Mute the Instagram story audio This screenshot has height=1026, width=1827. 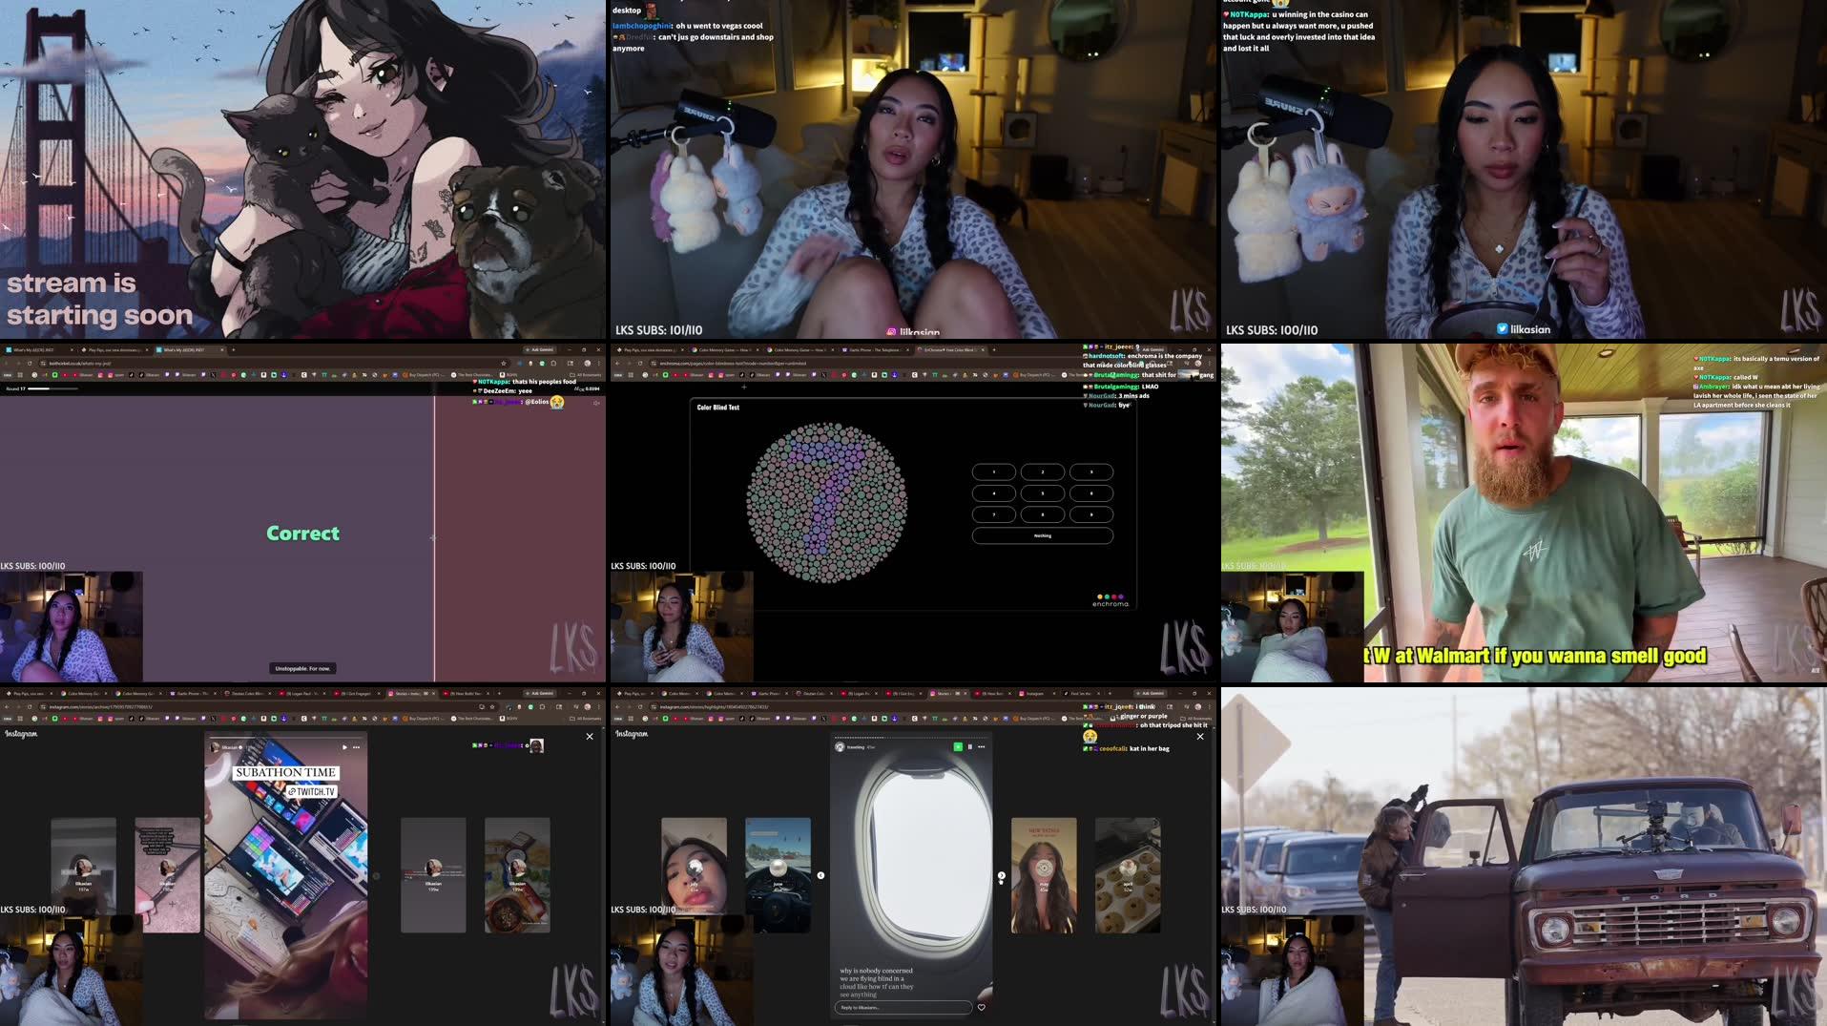957,746
